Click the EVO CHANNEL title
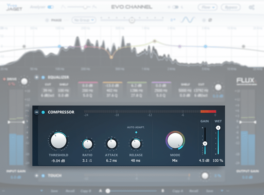The height and width of the screenshot is (195, 264). point(132,7)
